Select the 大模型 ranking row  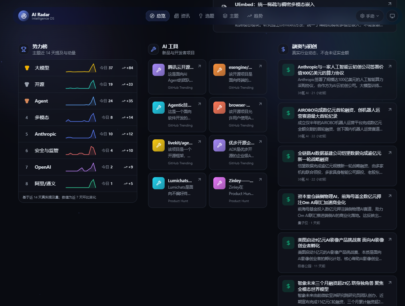[x=78, y=68]
